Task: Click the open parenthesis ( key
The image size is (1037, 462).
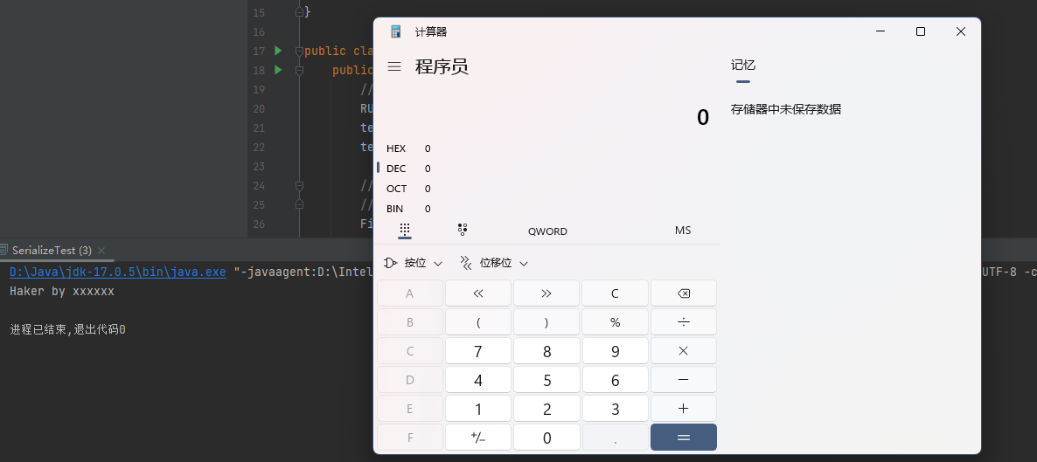Action: pos(478,322)
